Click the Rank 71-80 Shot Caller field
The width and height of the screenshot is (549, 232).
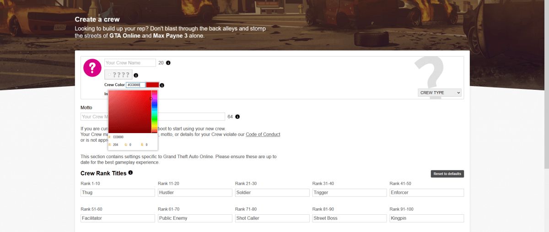click(272, 218)
